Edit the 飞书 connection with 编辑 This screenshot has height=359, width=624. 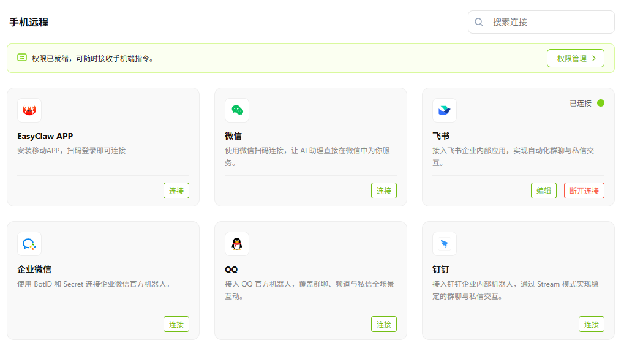click(544, 191)
